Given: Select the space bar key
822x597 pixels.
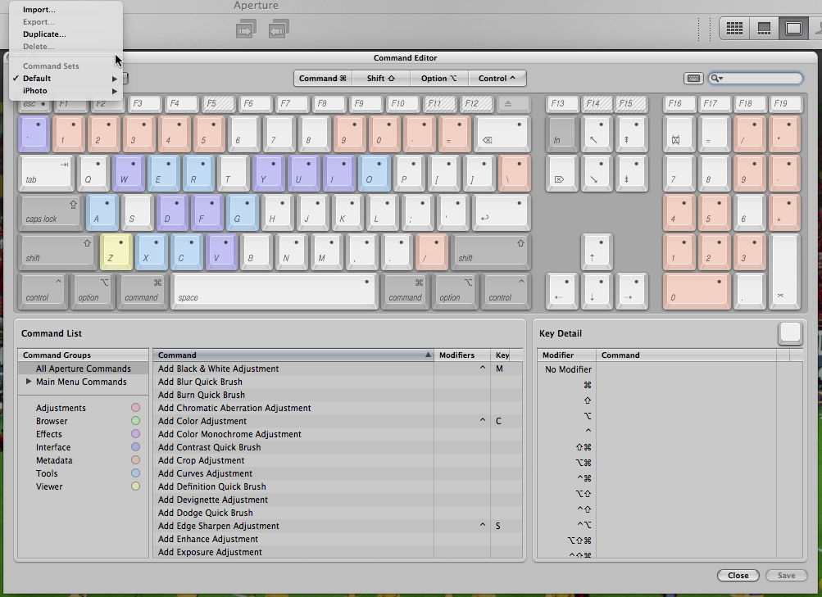Looking at the screenshot, I should (x=275, y=292).
